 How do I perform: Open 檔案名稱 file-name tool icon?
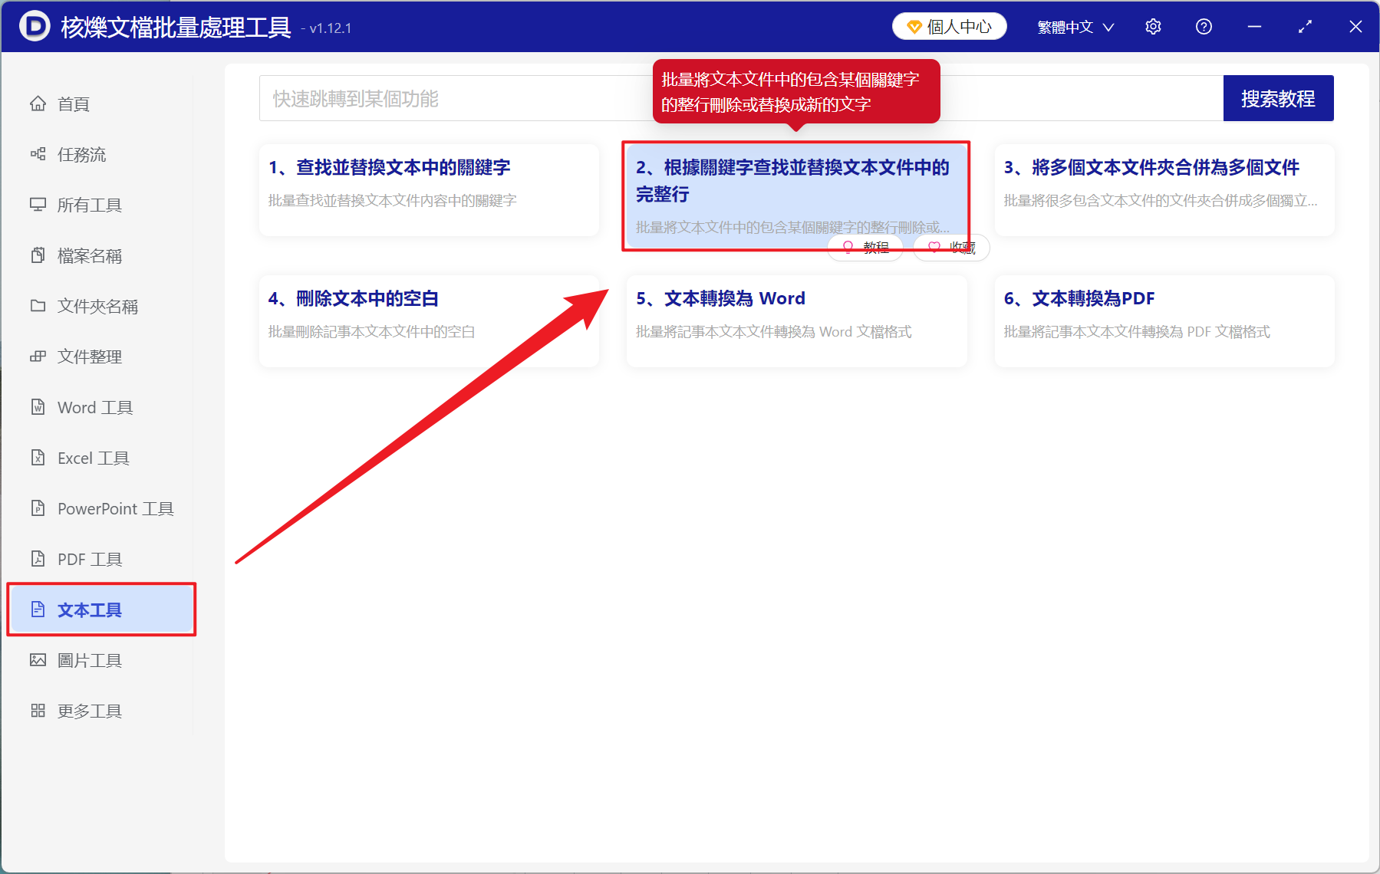(x=38, y=255)
